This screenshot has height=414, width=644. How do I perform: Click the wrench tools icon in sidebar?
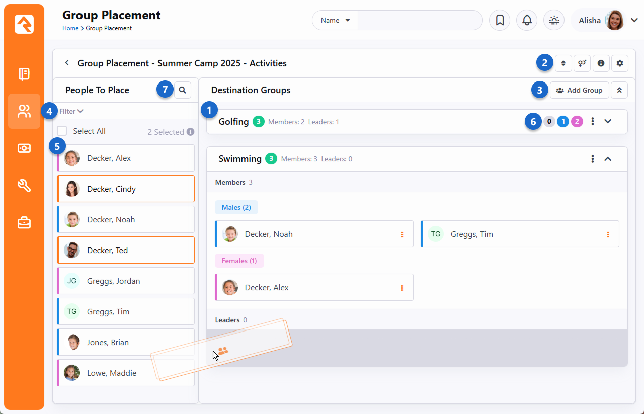pos(24,186)
